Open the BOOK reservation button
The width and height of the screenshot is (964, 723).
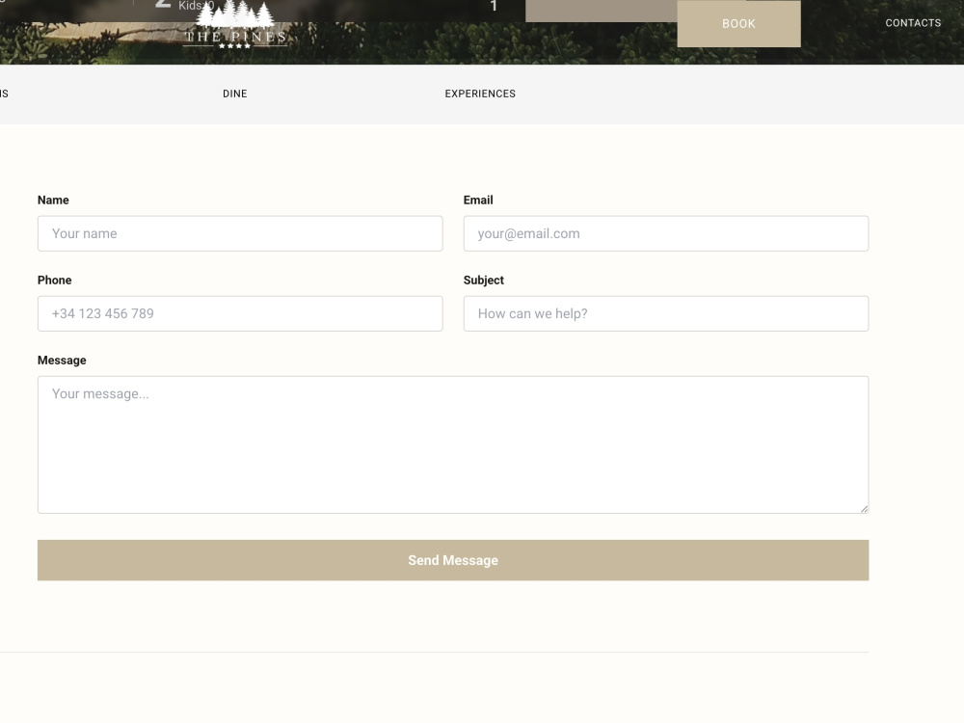click(738, 24)
